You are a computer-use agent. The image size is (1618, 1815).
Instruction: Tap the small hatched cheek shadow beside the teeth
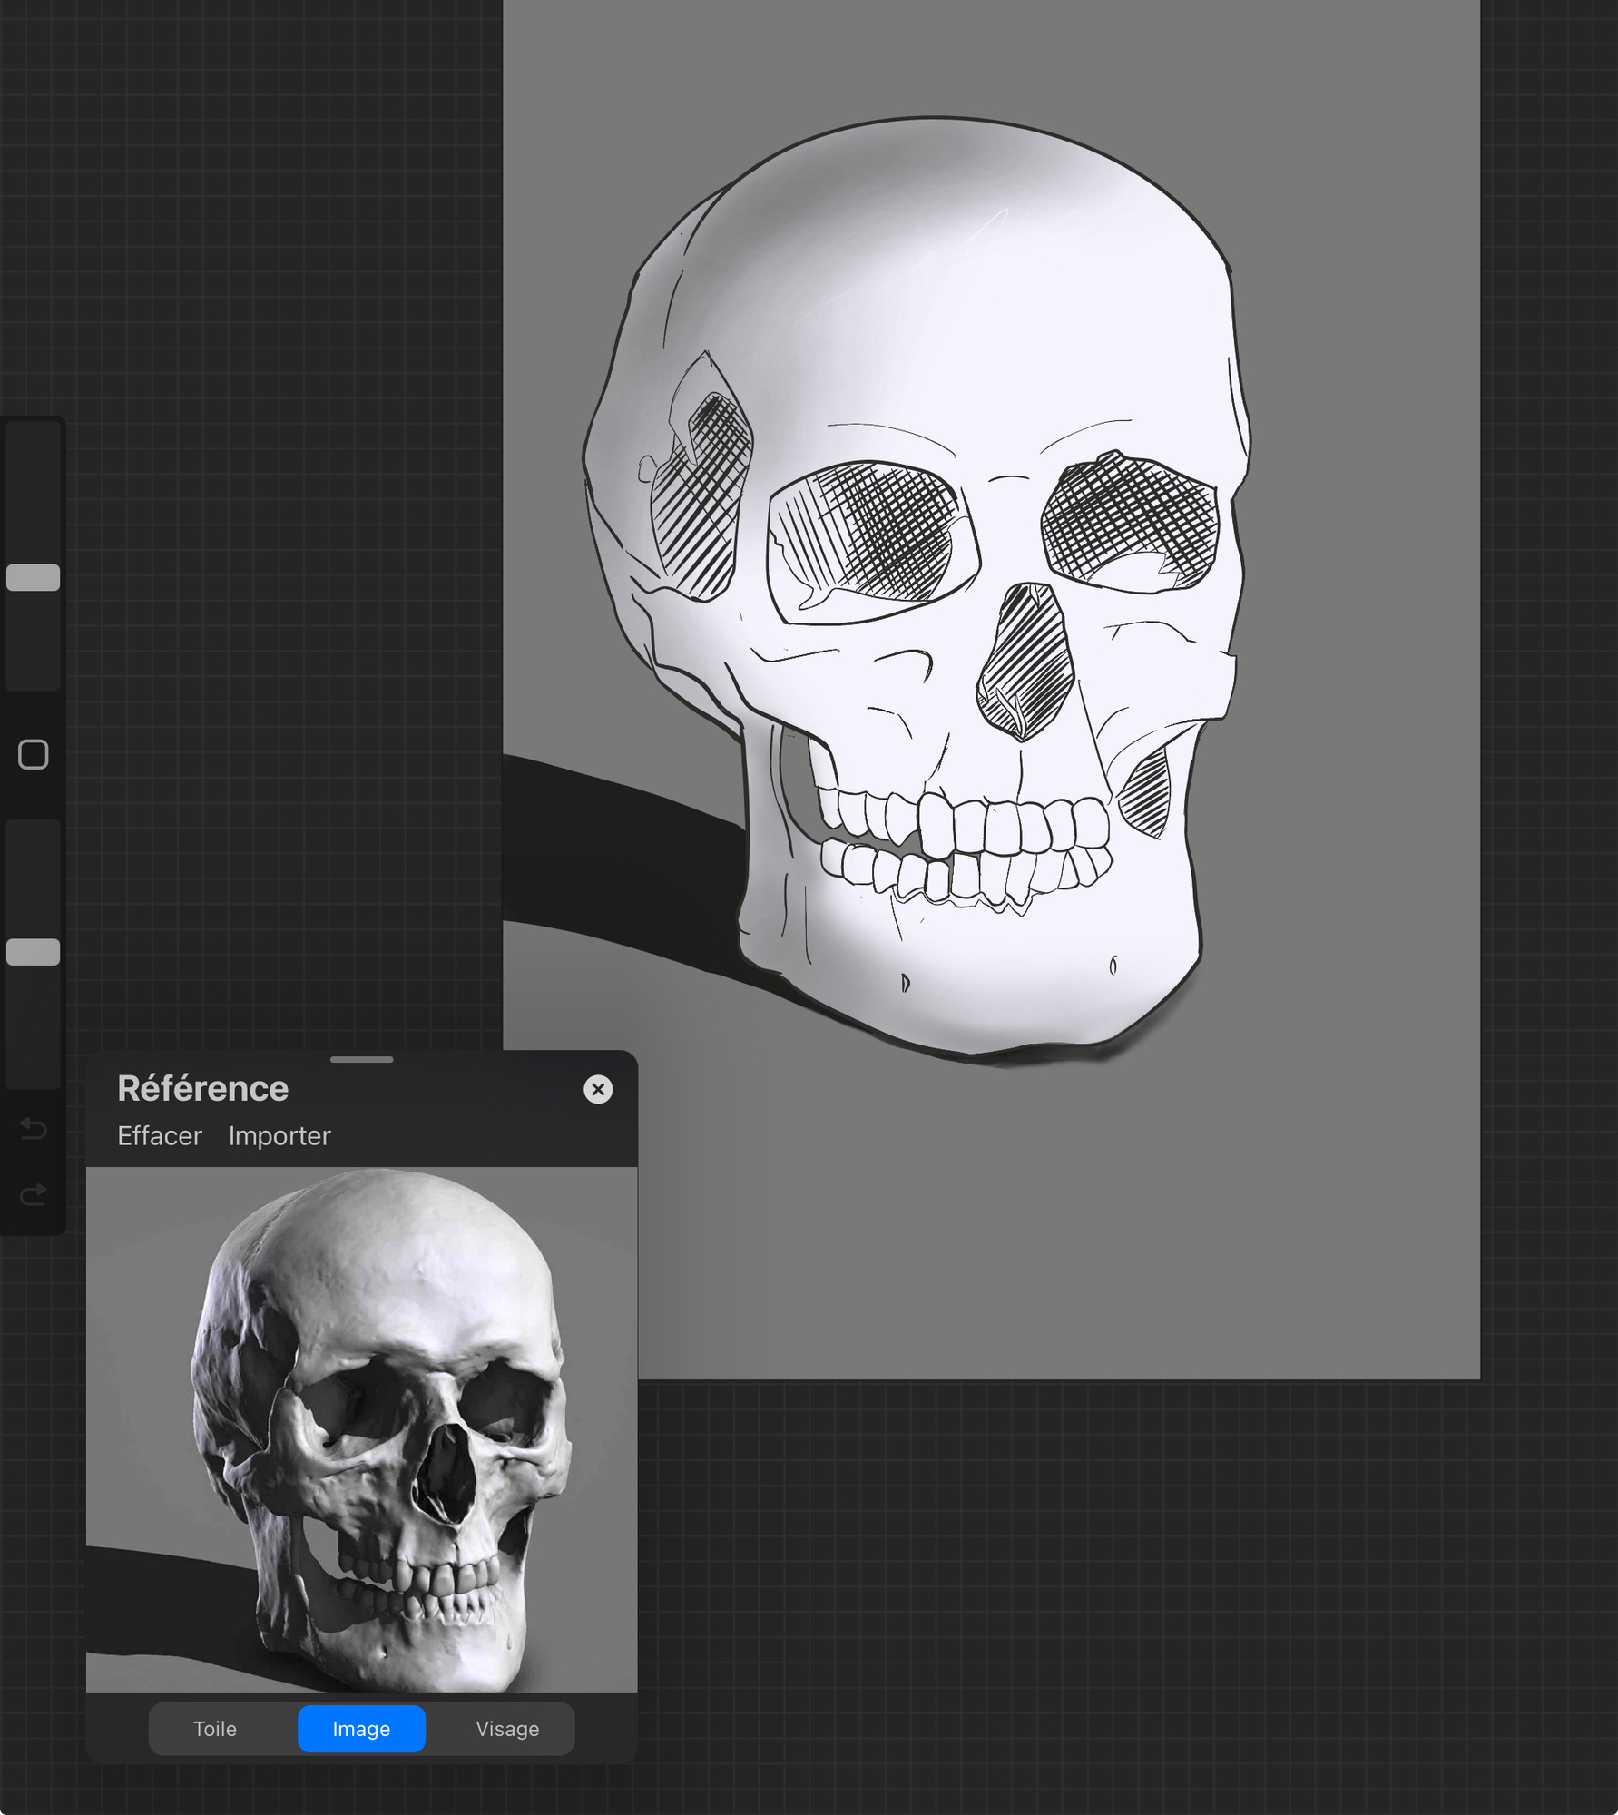click(1147, 790)
